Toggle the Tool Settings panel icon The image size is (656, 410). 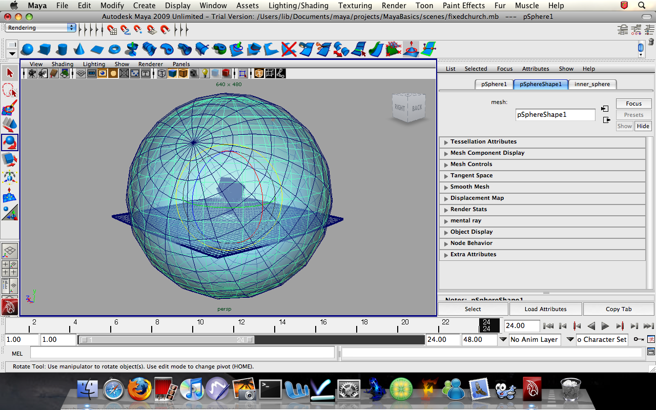(x=637, y=30)
